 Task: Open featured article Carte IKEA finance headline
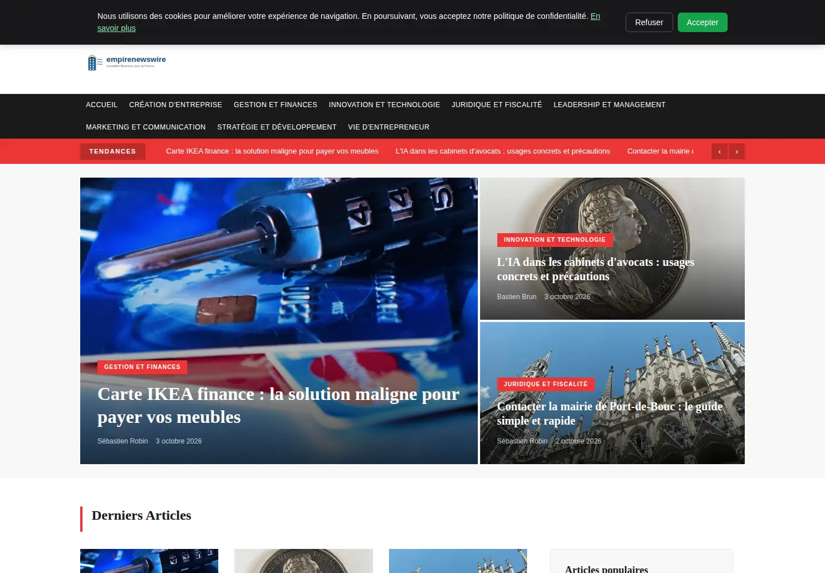tap(278, 406)
